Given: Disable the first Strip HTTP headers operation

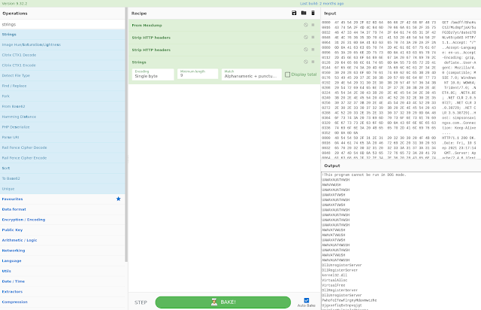Looking at the screenshot, I should tap(306, 37).
